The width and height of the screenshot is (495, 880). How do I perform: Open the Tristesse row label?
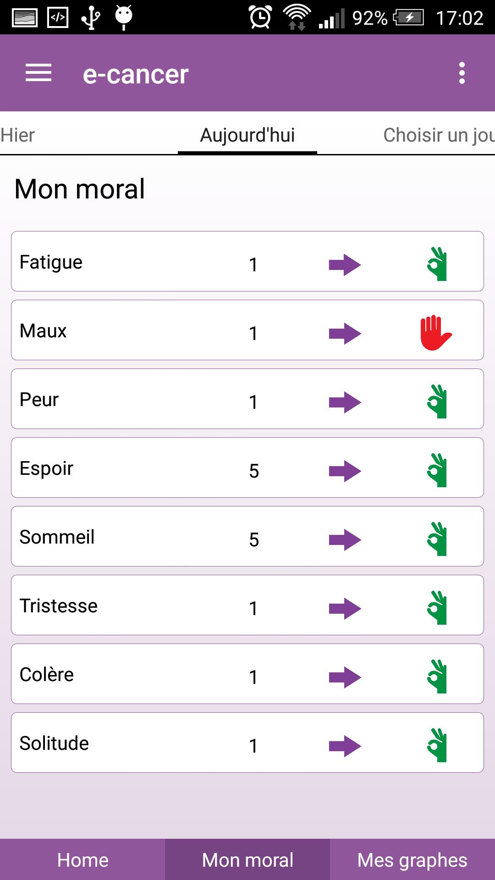pos(59,606)
